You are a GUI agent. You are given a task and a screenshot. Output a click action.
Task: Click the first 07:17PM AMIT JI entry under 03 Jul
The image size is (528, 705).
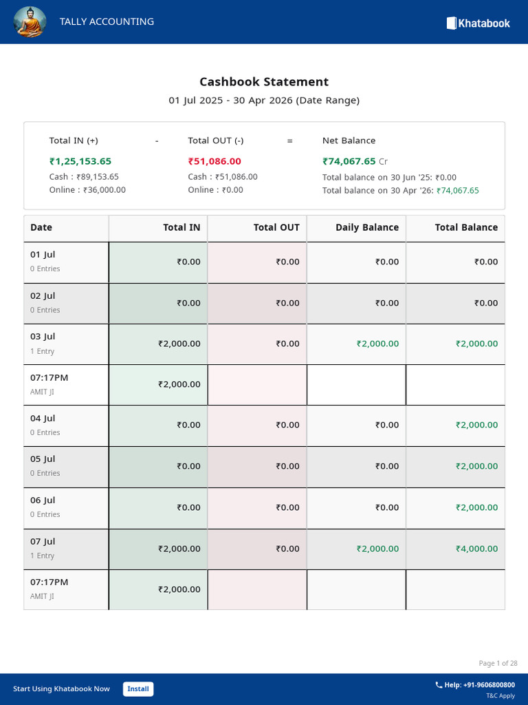[x=66, y=385]
